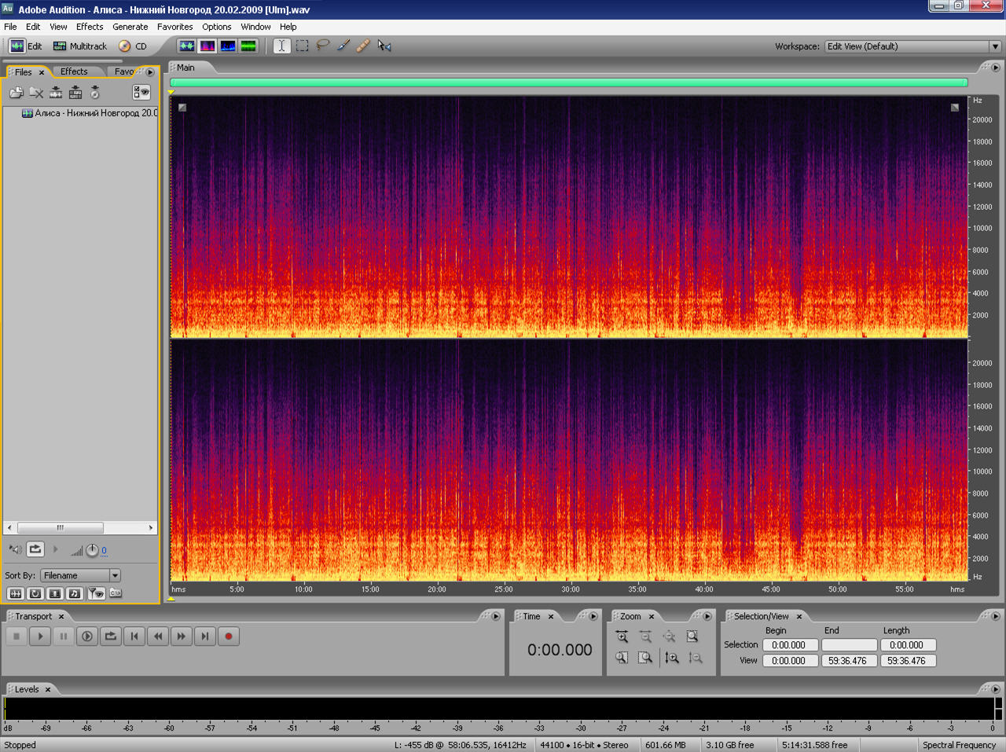The width and height of the screenshot is (1006, 752).
Task: Switch to the Effects panel tab
Action: pyautogui.click(x=74, y=72)
